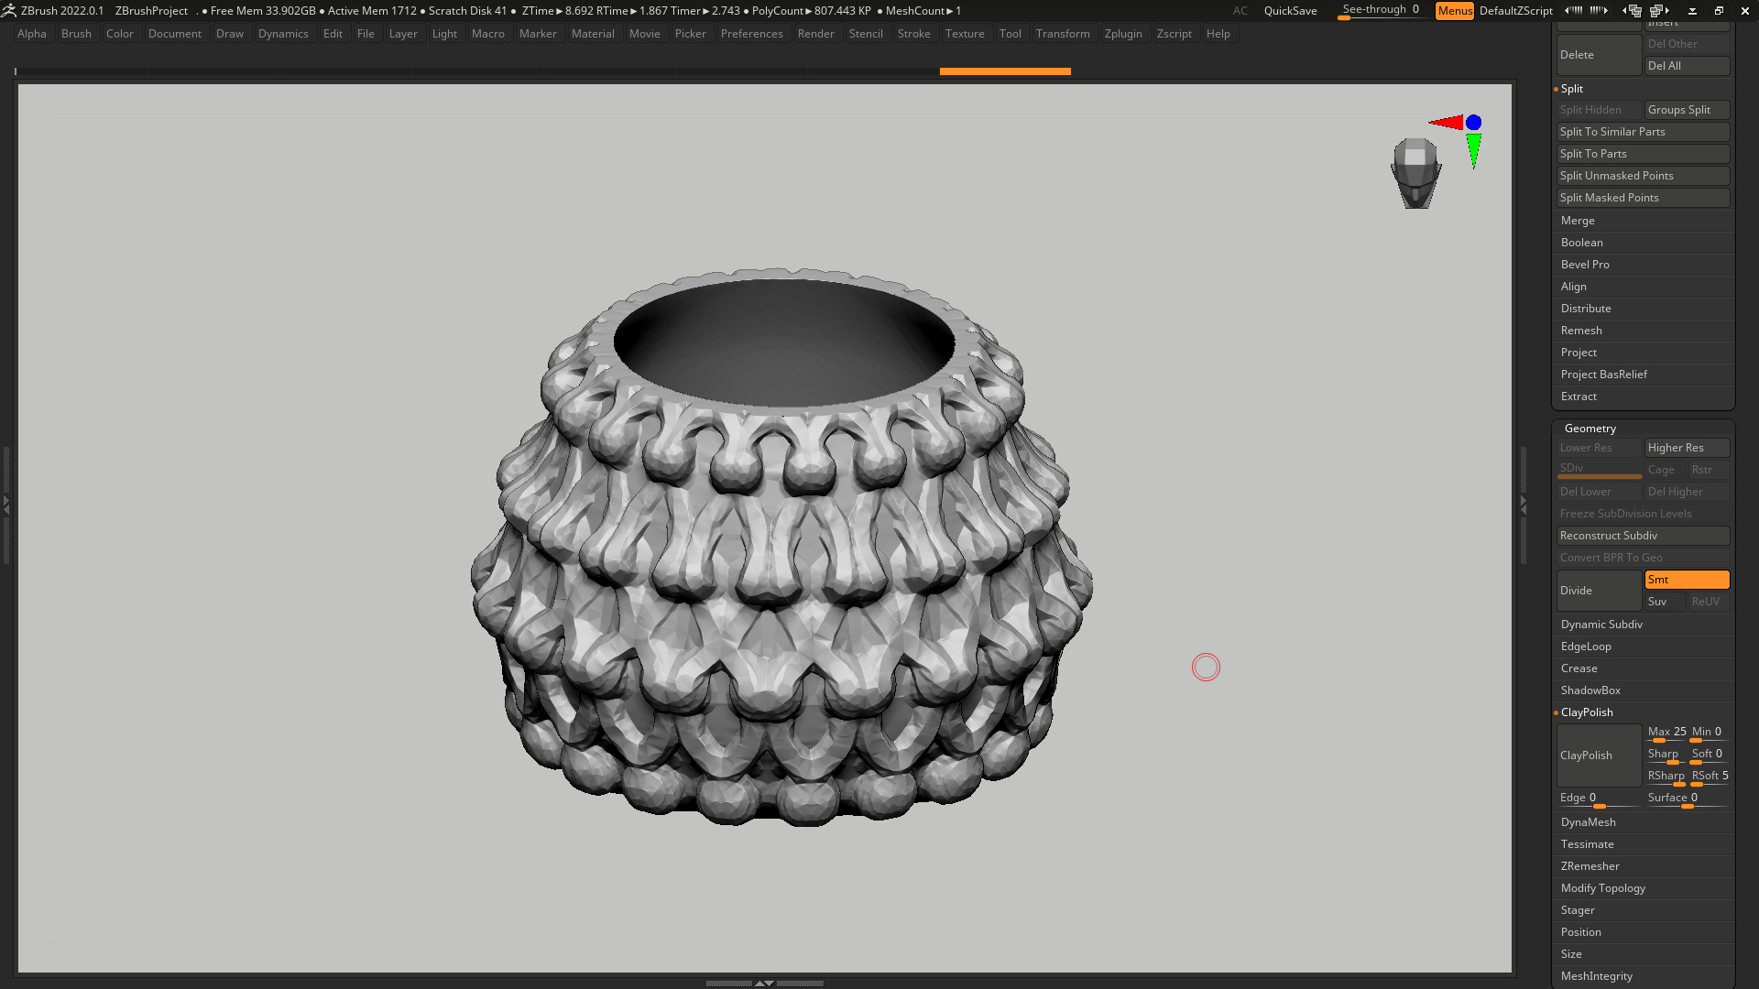Expand the EdgeLoop section
1759x989 pixels.
pos(1586,647)
